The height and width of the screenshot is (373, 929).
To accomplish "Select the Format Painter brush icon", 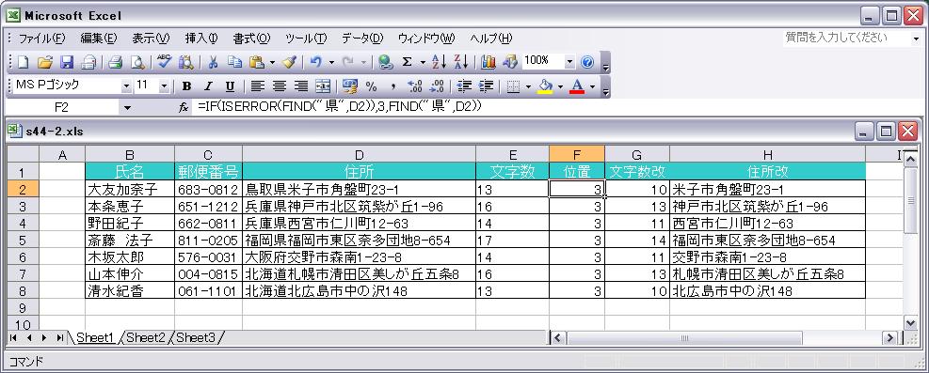I will point(289,61).
